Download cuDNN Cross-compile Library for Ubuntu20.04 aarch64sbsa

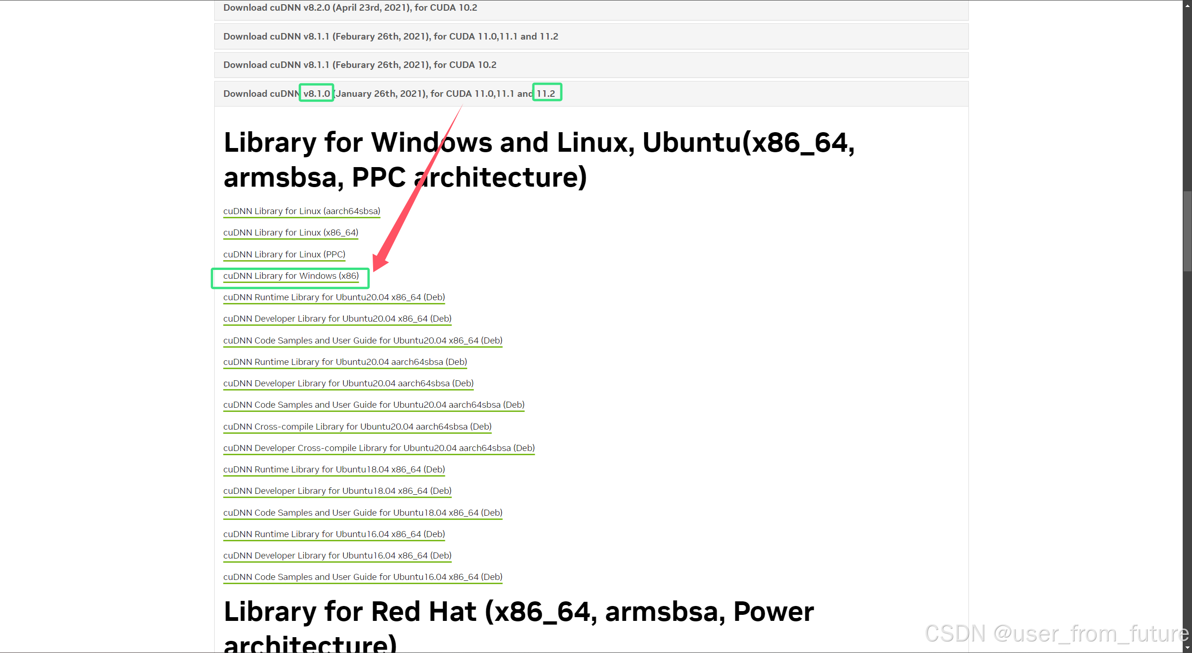357,427
